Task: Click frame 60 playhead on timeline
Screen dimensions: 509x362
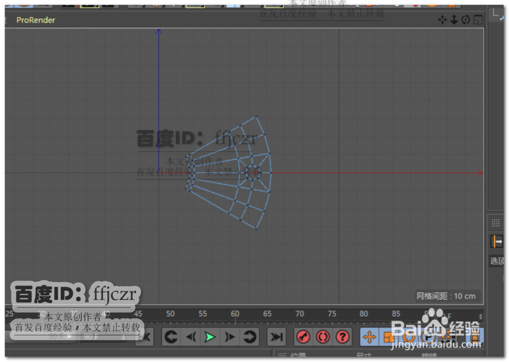Action: (x=235, y=314)
